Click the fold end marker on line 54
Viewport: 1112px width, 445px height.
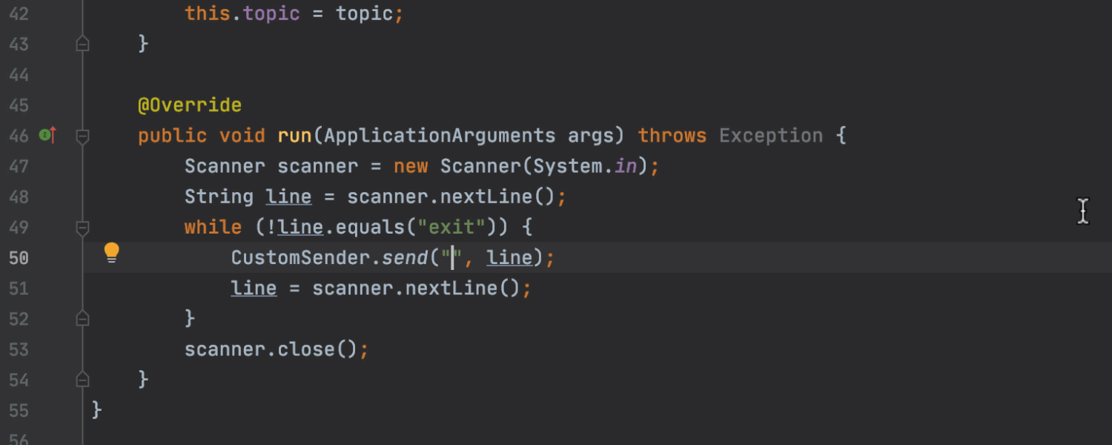[x=83, y=380]
